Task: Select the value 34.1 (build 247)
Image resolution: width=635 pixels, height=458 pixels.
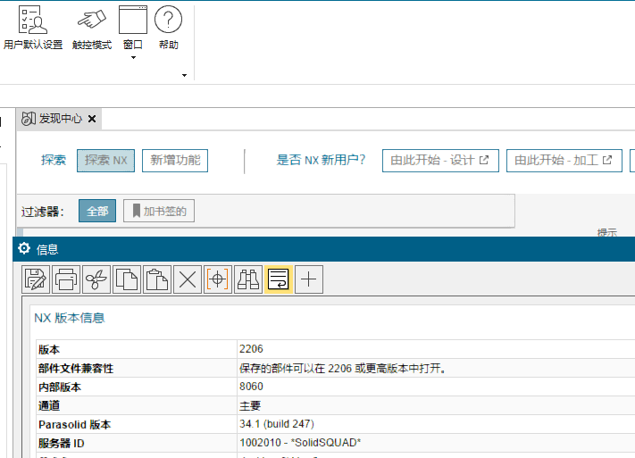Action: (x=277, y=424)
